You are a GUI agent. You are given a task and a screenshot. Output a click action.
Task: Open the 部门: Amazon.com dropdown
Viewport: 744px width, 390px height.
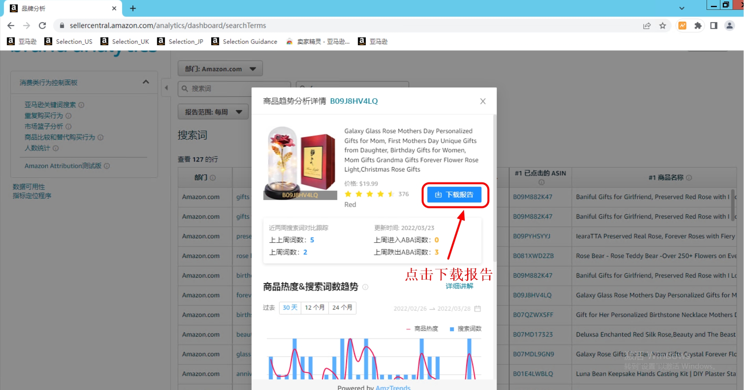(220, 68)
